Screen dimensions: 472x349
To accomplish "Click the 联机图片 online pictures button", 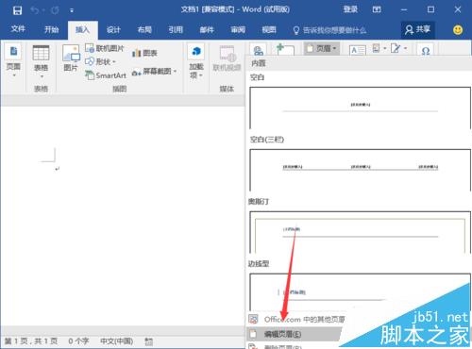I will coord(105,48).
